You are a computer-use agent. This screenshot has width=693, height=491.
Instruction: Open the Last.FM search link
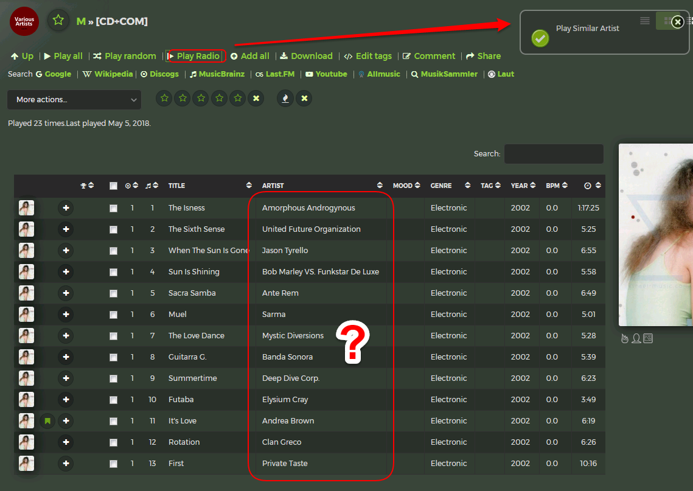[x=279, y=74]
